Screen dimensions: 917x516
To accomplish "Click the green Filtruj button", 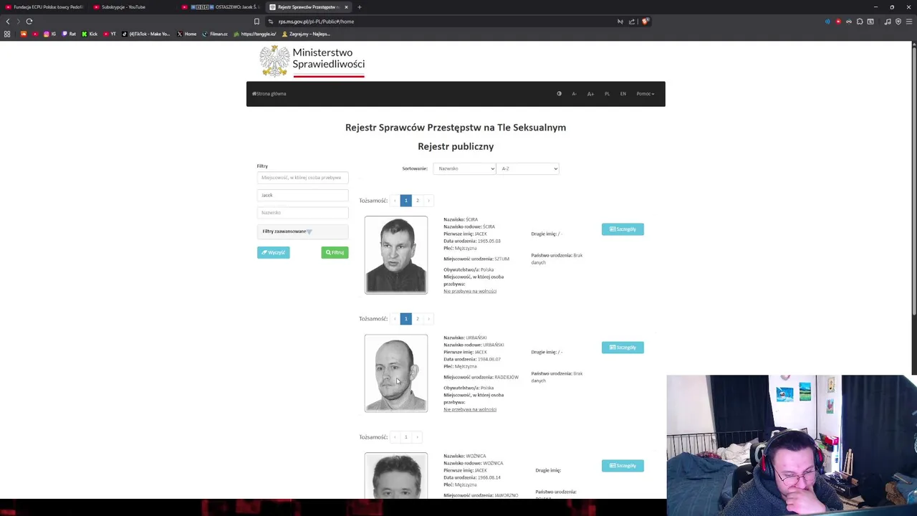I will (x=335, y=252).
